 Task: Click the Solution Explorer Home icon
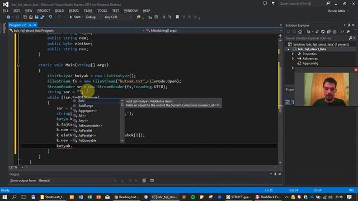click(x=300, y=32)
